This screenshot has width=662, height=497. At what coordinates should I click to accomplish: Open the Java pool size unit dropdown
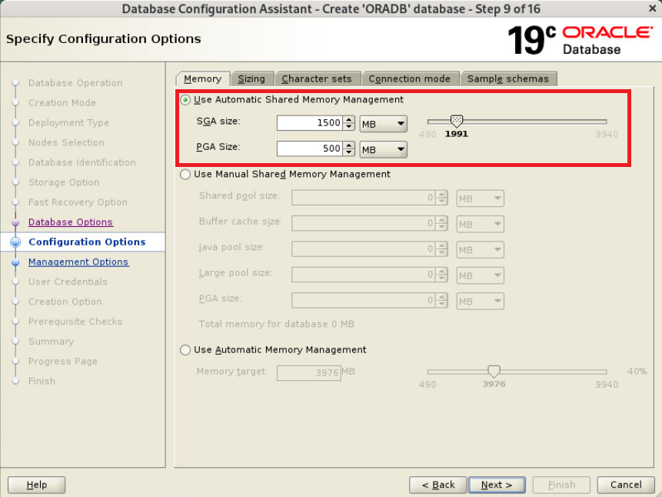pos(480,250)
